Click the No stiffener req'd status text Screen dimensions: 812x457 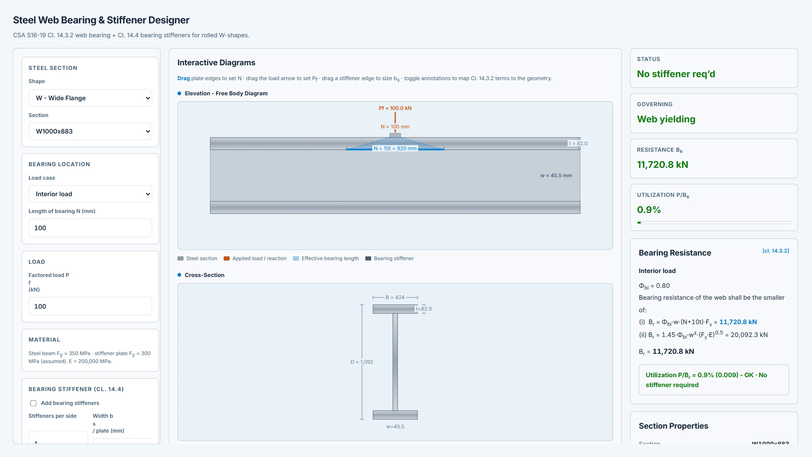click(676, 74)
